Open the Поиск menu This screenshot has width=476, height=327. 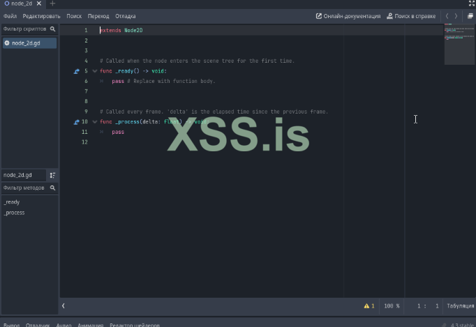(74, 16)
